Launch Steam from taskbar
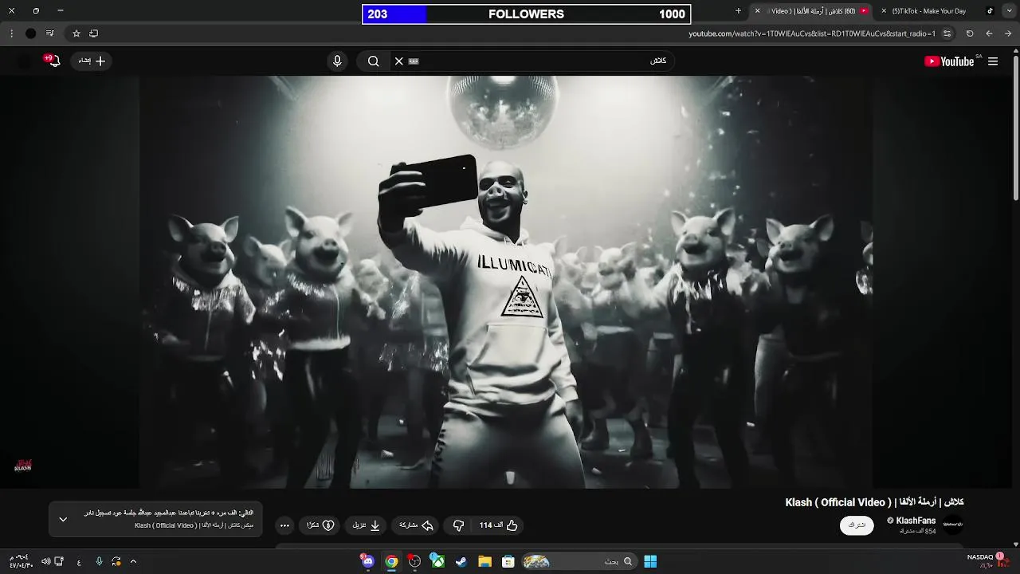Screen dimensions: 1020x574 (461, 561)
